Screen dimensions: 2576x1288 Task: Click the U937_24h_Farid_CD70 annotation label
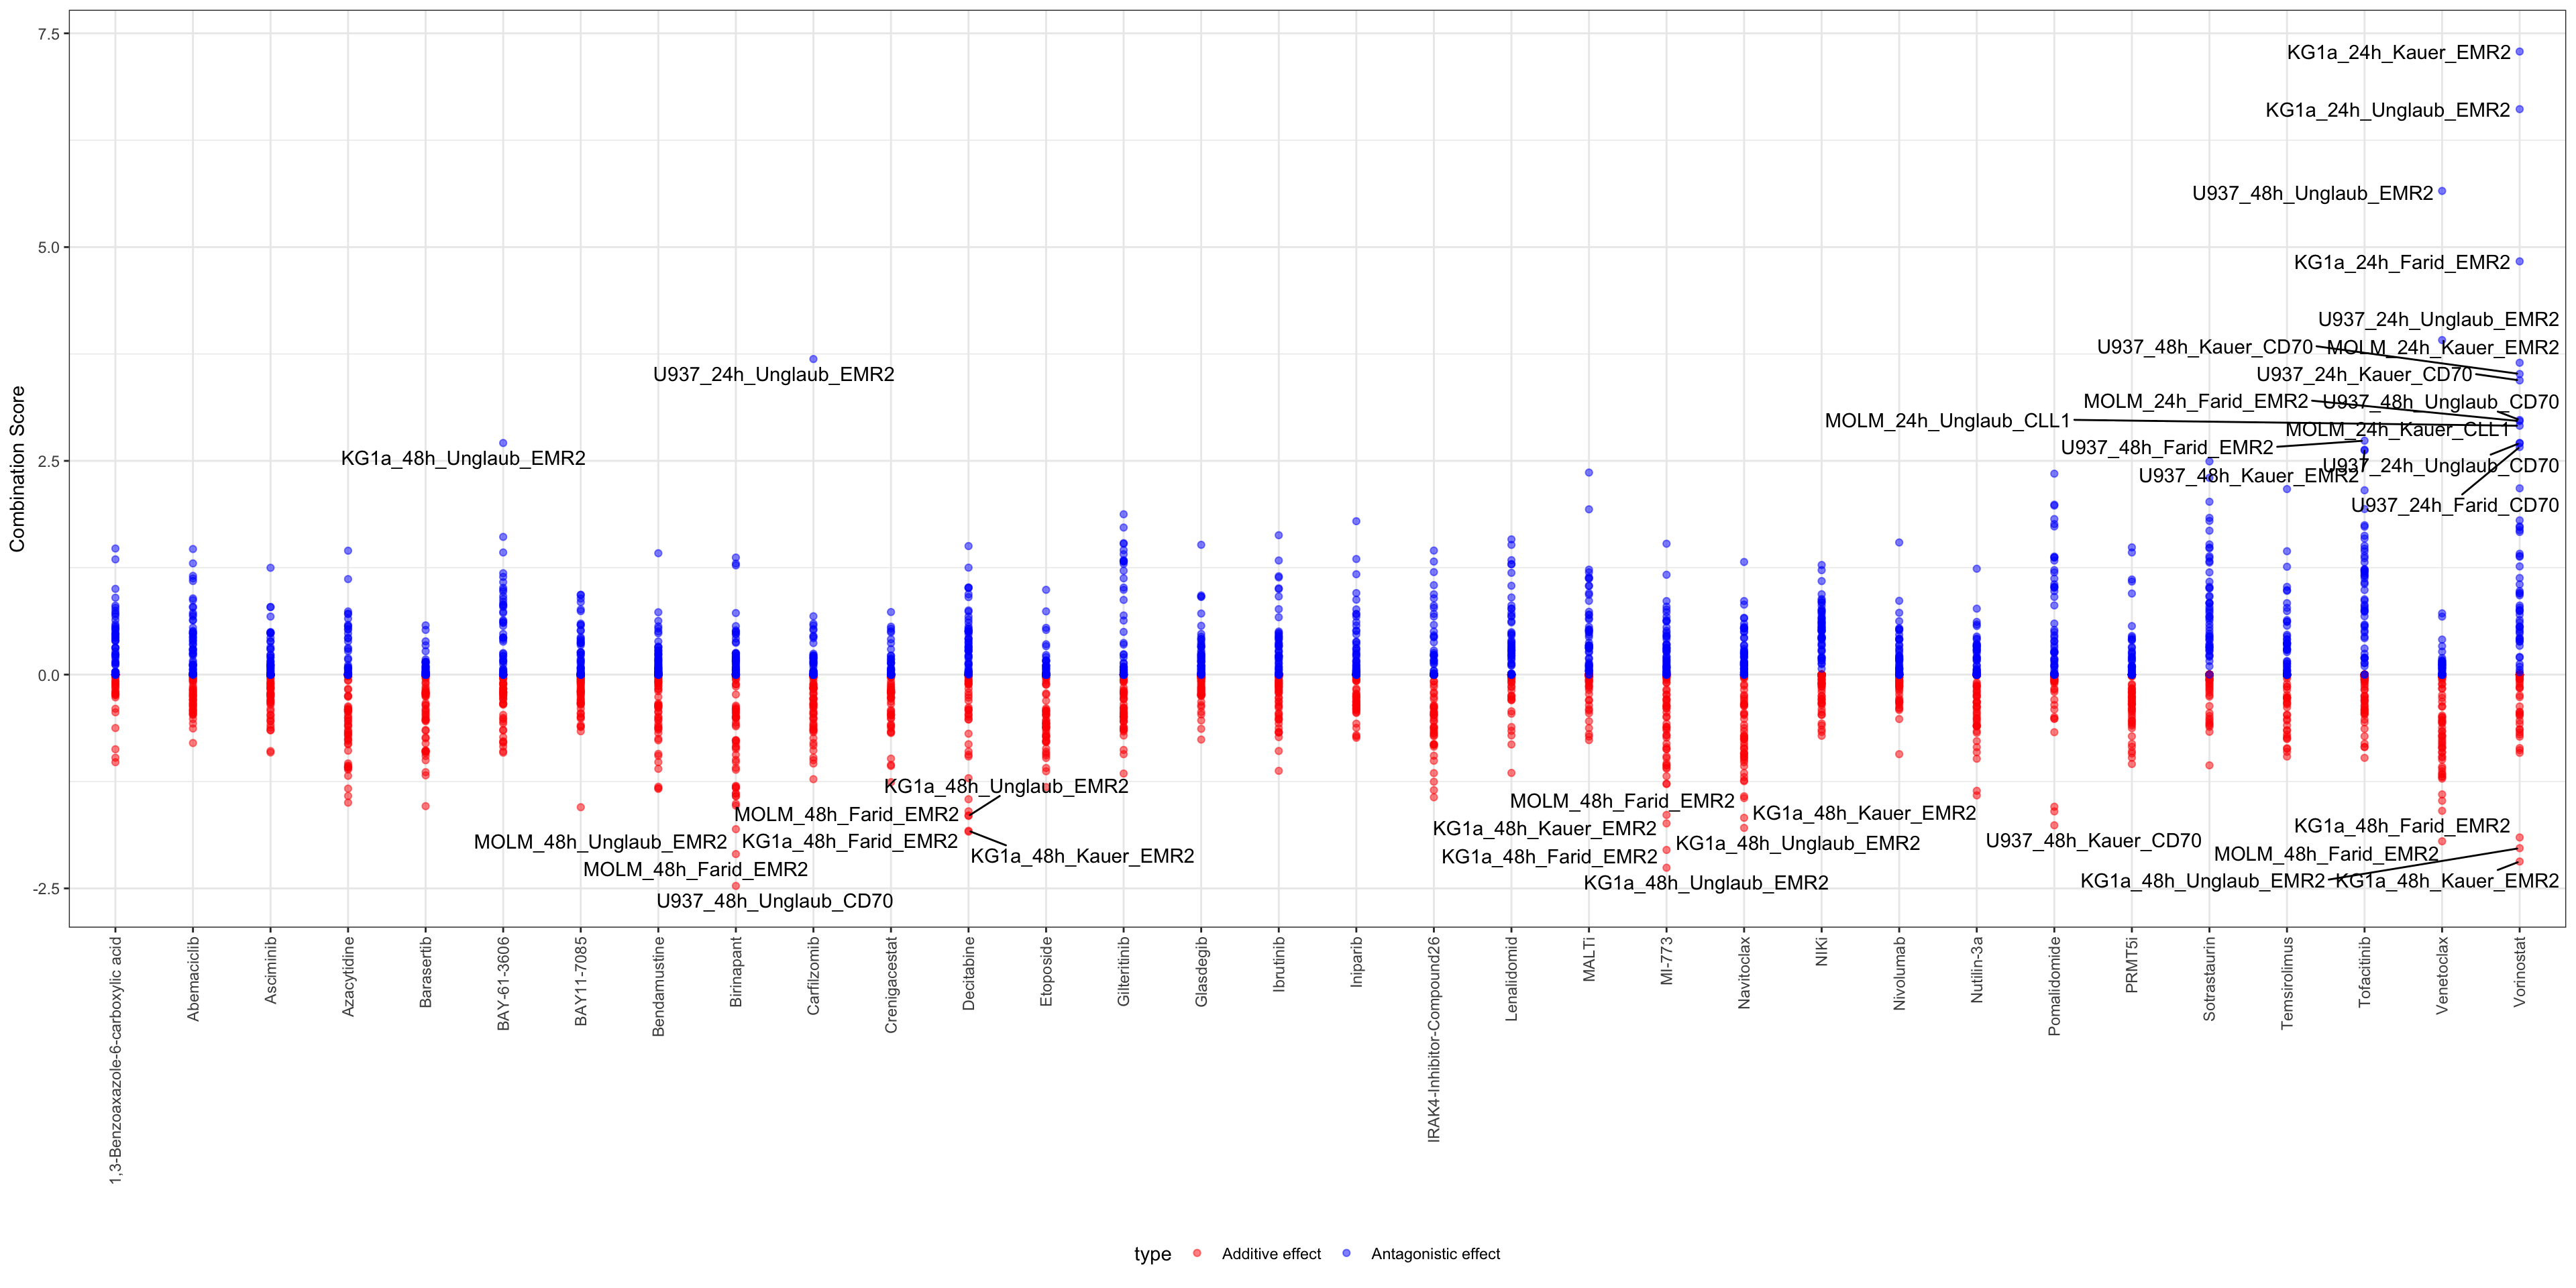tap(2454, 505)
